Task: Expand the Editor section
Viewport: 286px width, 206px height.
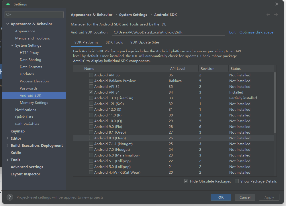Action: [x=7, y=138]
